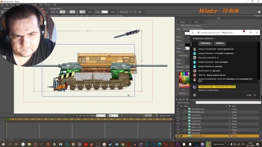Image resolution: width=262 pixels, height=147 pixels.
Task: Click the taskbar search icon
Action: click(x=10, y=144)
